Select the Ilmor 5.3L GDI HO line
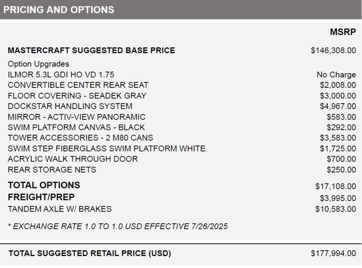Viewport: 362px width, 268px height. [61, 75]
